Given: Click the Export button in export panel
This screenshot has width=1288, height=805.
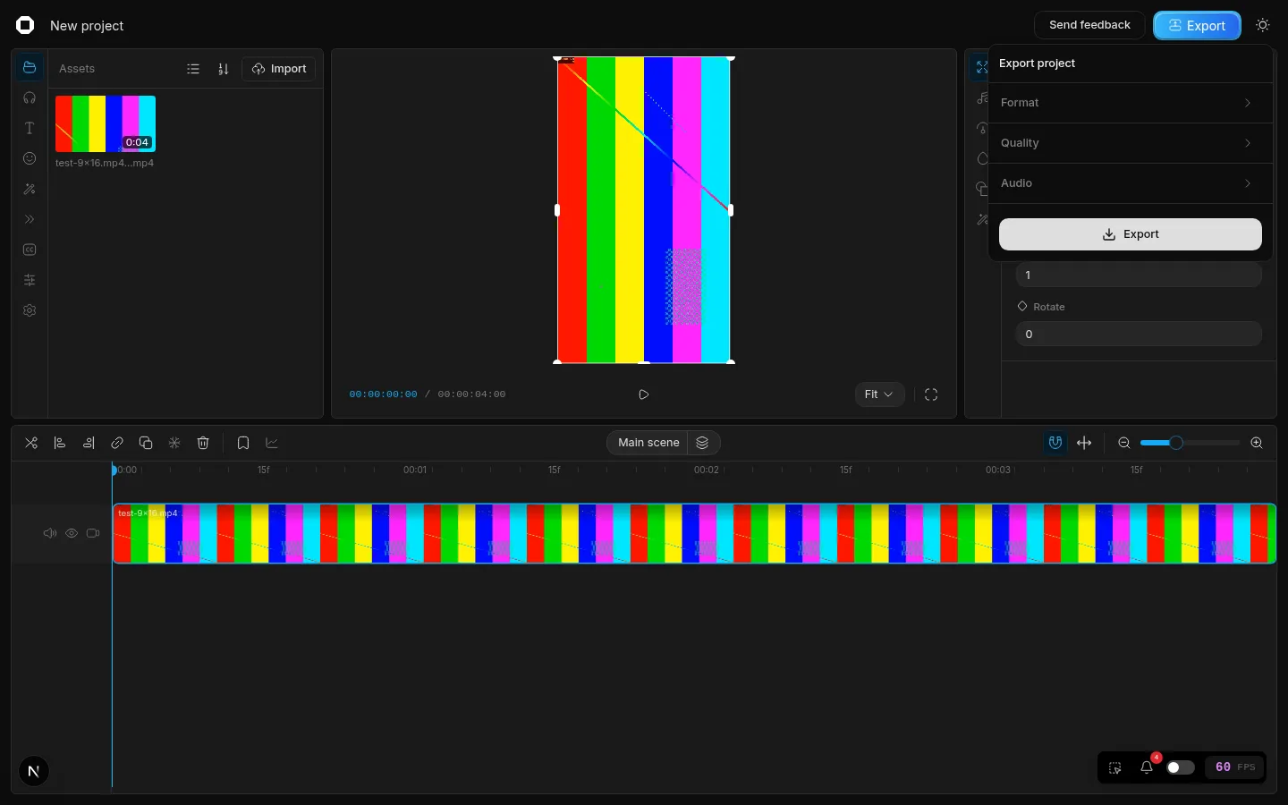Looking at the screenshot, I should [x=1131, y=234].
